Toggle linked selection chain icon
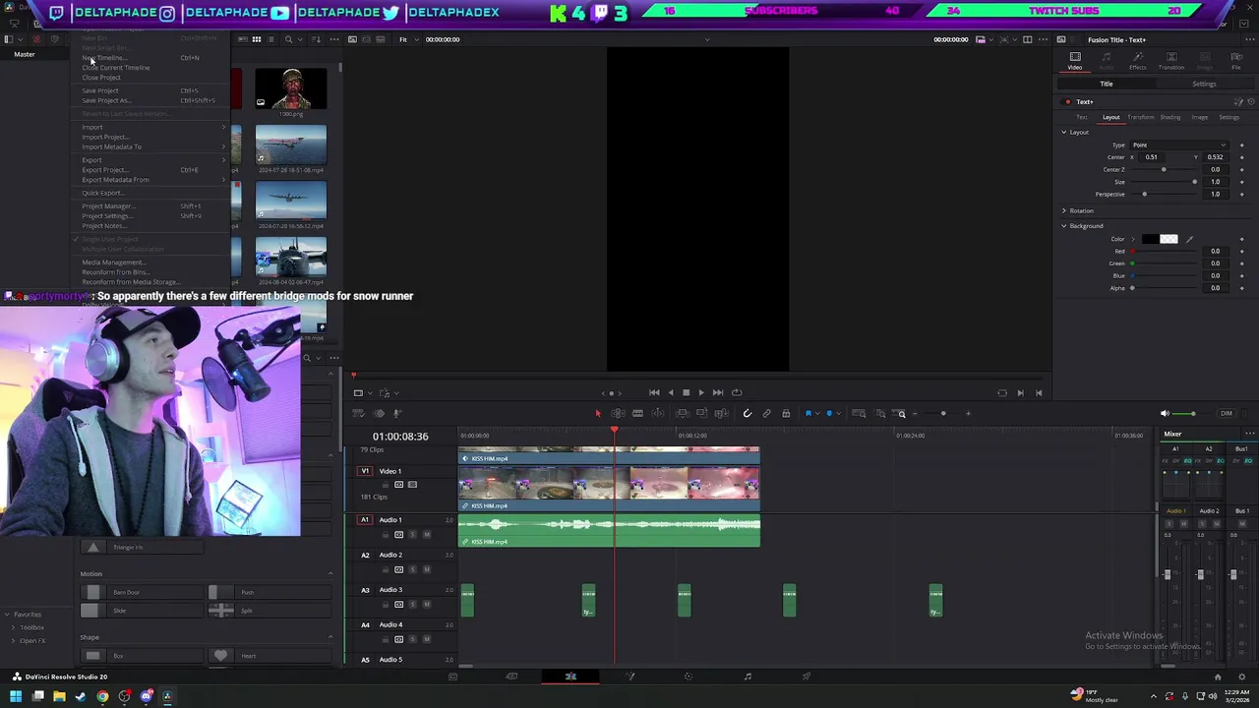This screenshot has height=708, width=1259. pos(766,413)
